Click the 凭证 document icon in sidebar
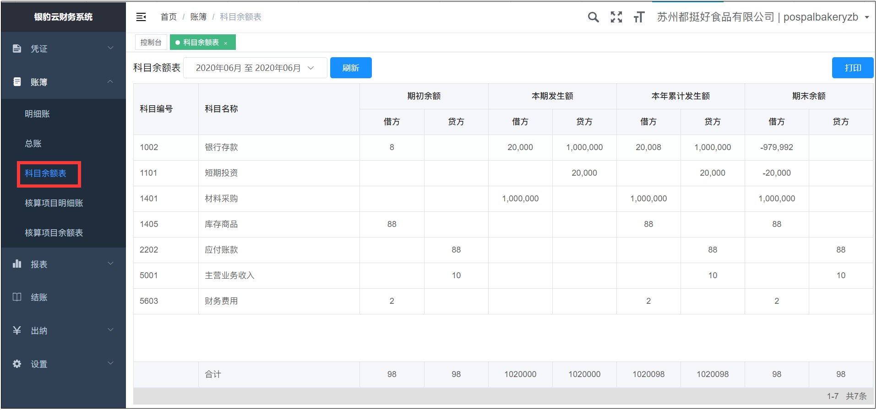The image size is (877, 410). [17, 49]
